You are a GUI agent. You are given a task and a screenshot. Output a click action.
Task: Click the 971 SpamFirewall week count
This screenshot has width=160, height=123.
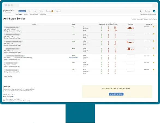[x=115, y=45]
